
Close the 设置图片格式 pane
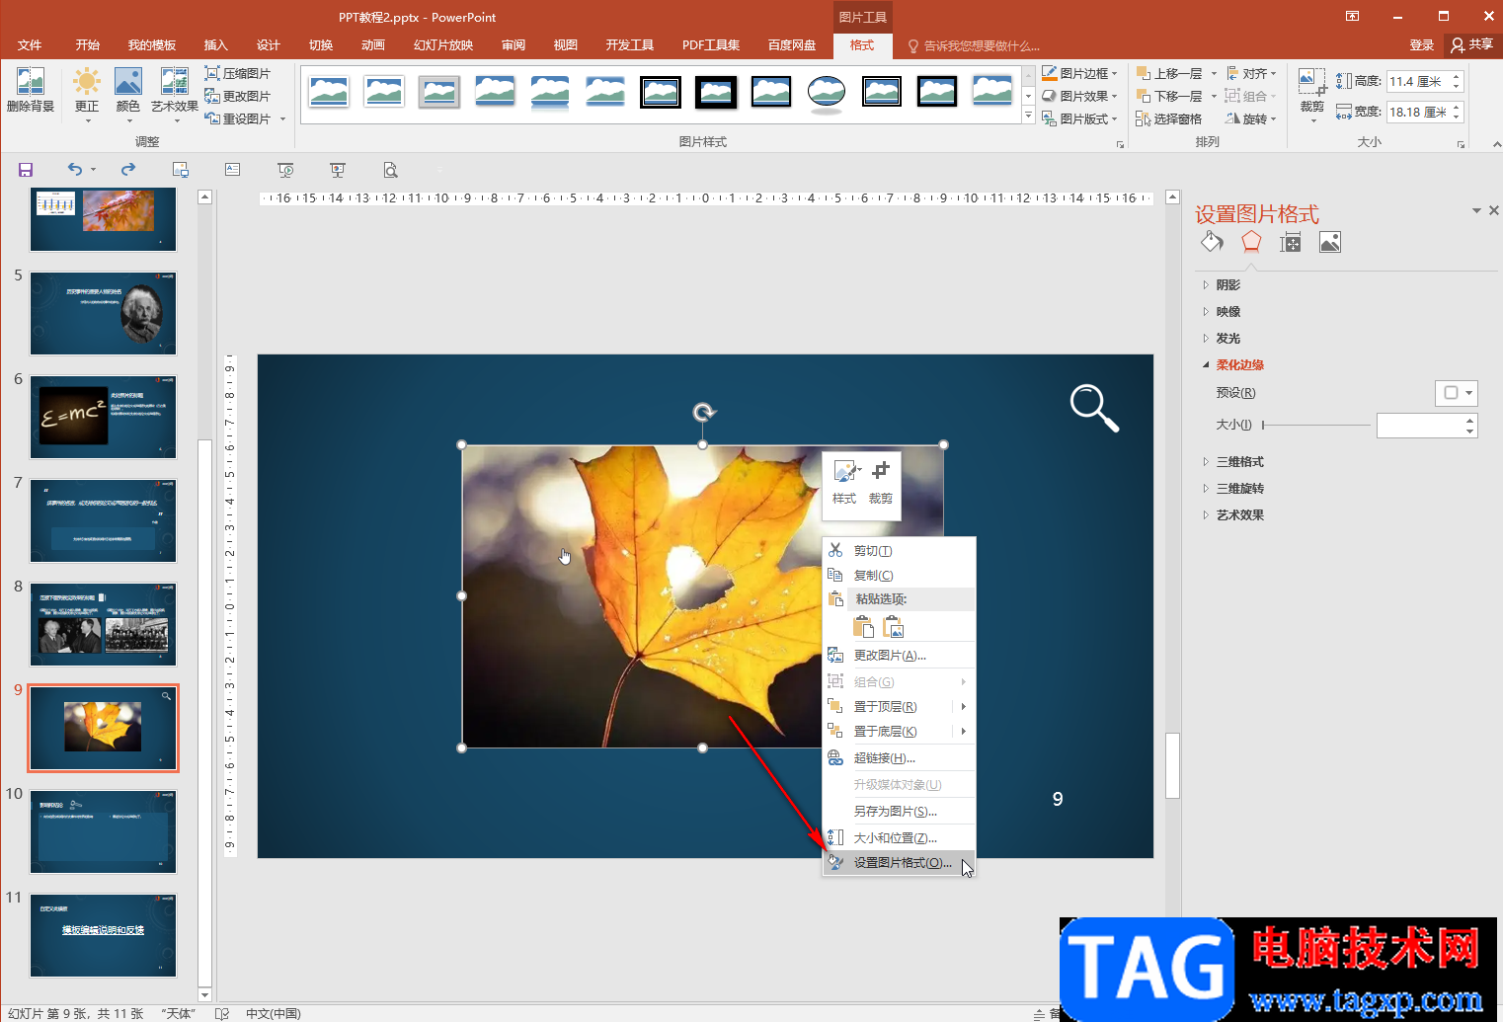click(1493, 210)
